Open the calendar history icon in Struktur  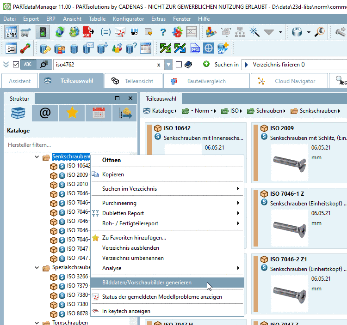(x=99, y=113)
